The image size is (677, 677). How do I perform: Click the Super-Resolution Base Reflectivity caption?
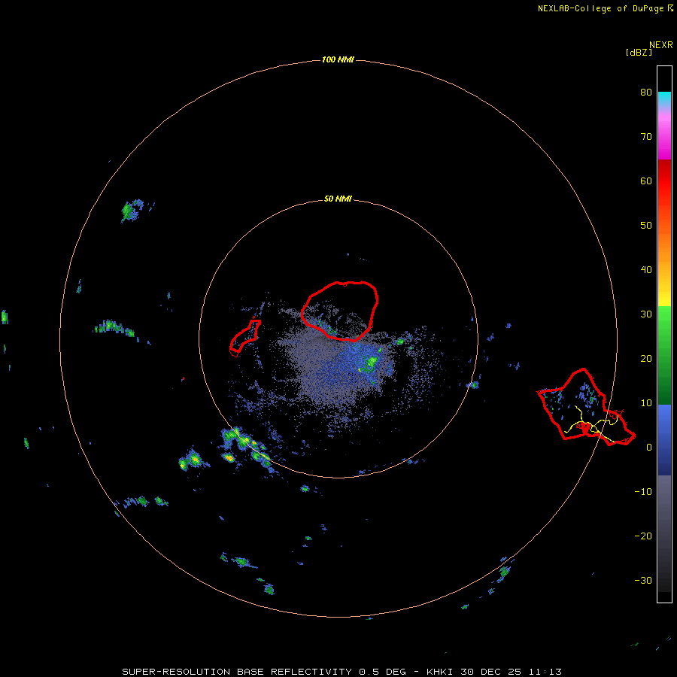[x=342, y=672]
